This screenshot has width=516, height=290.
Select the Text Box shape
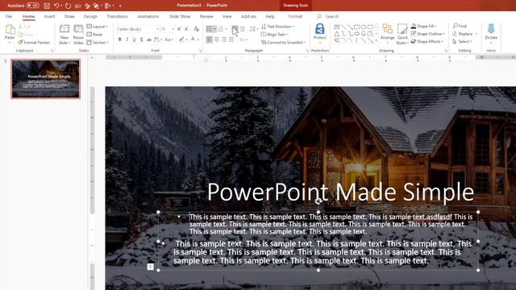[337, 27]
